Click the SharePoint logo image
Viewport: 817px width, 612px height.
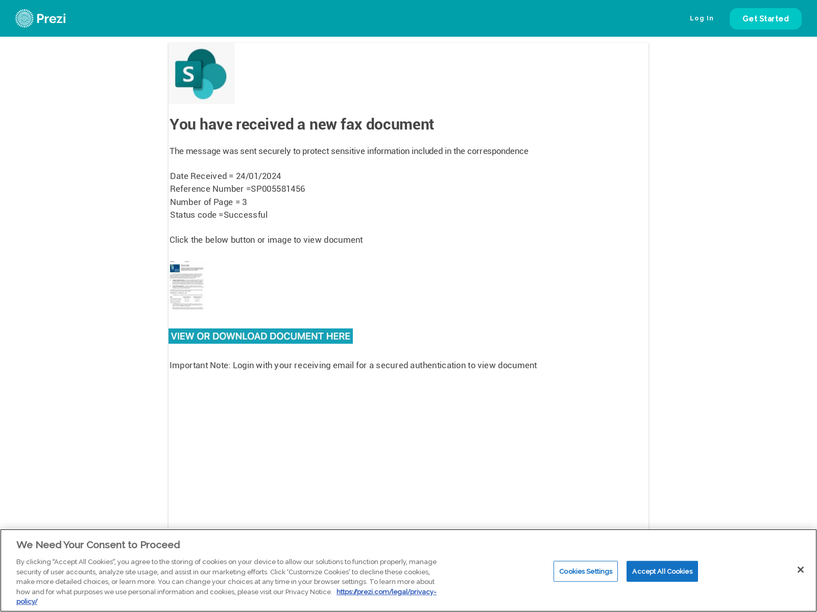coord(202,73)
